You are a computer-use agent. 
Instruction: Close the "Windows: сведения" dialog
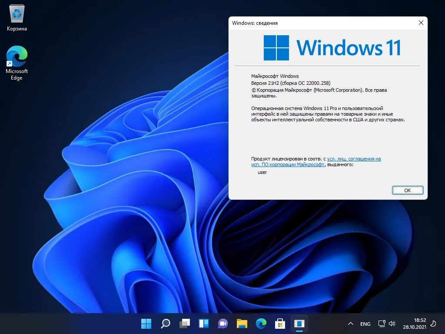(421, 23)
